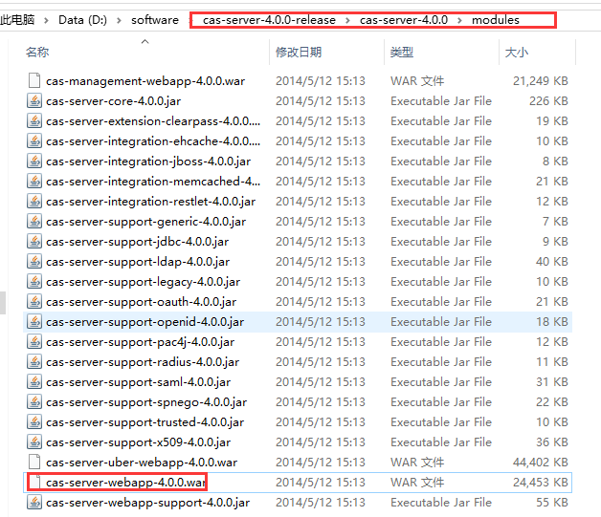Click the 21,249 KB size value
The image size is (601, 517).
click(541, 80)
